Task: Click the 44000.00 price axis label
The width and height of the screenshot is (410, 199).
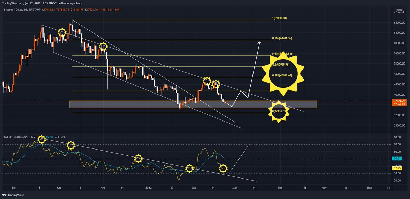Action: point(399,84)
